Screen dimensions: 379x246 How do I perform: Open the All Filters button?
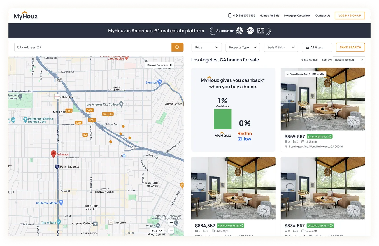pyautogui.click(x=317, y=47)
